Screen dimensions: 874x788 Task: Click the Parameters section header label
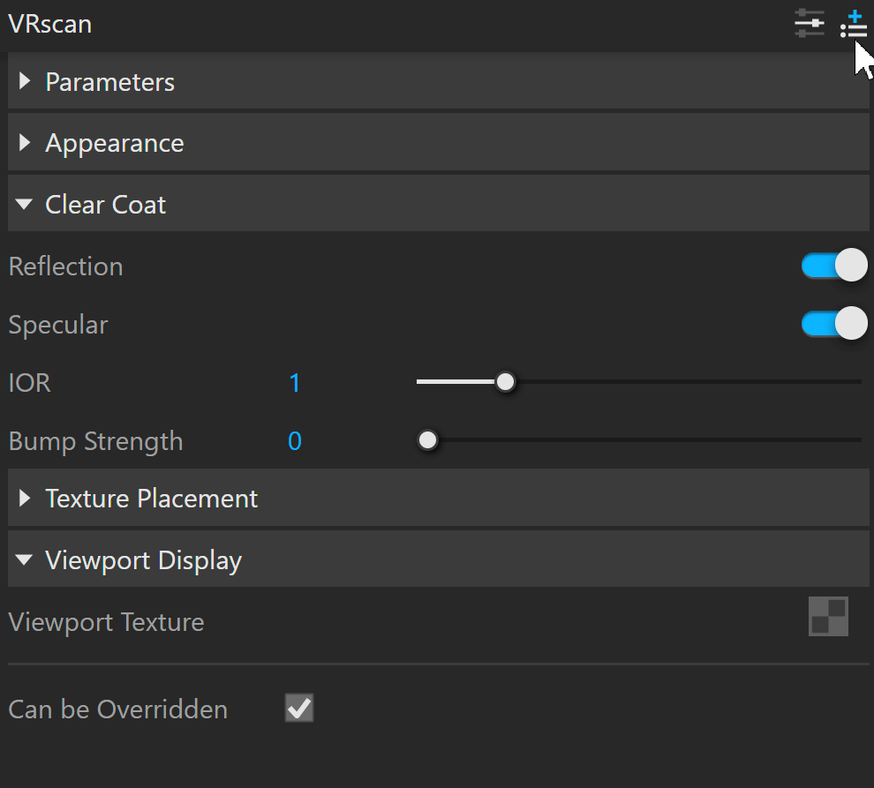pos(109,82)
